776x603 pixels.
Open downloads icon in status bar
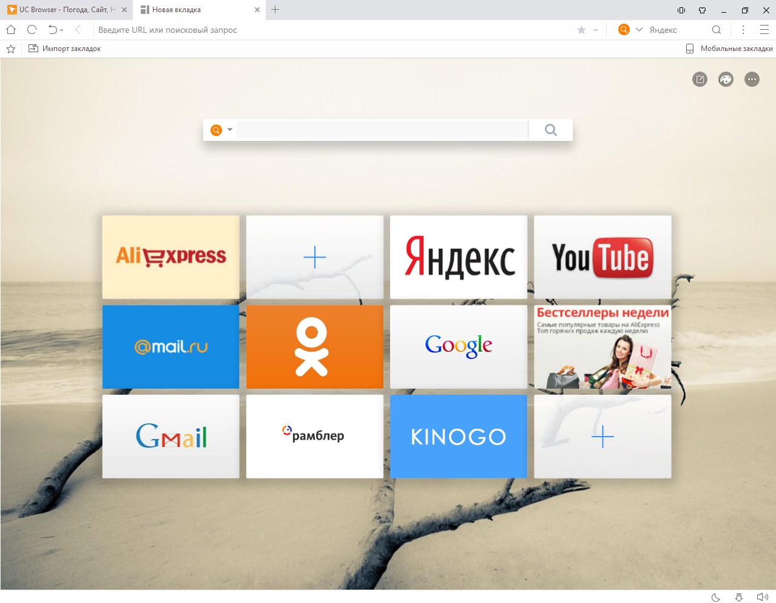click(739, 597)
